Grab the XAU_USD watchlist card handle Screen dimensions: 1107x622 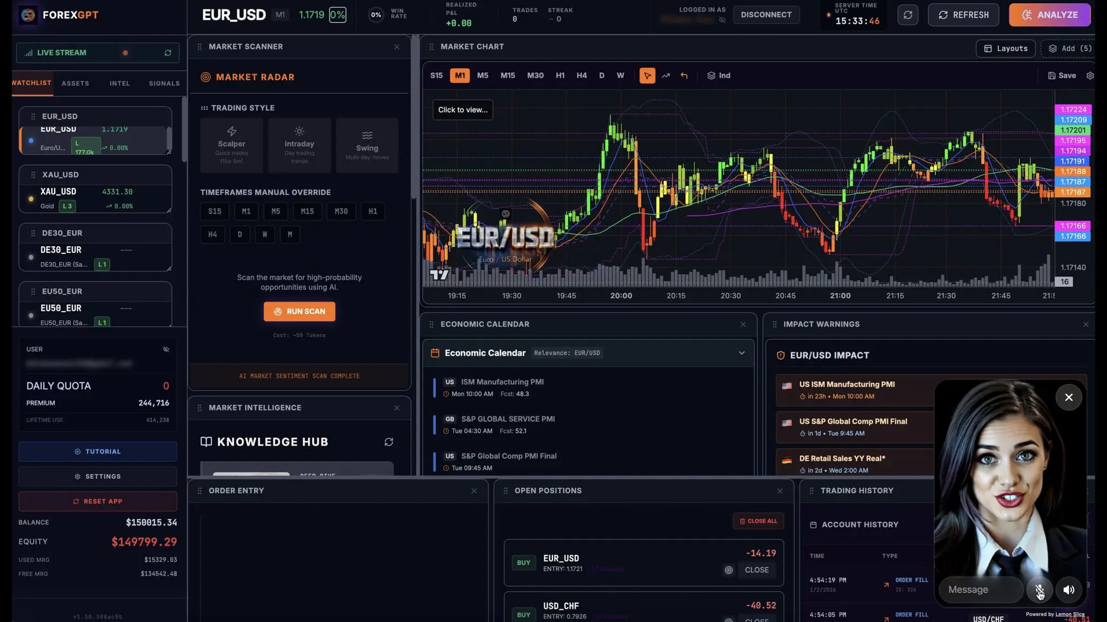tap(33, 175)
